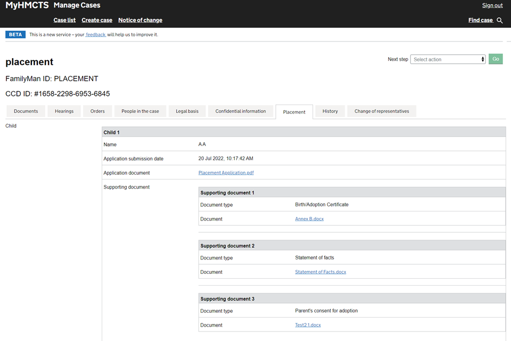
Task: Click the Find case link
Action: [480, 20]
